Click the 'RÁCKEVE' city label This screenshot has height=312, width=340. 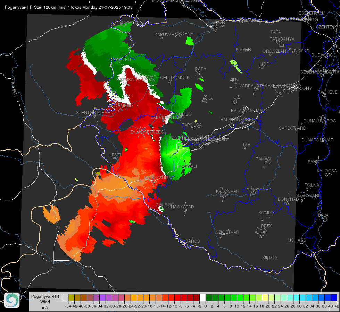tap(327, 92)
